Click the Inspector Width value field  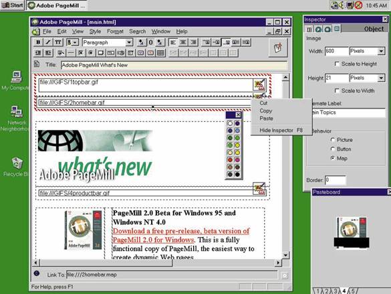pos(337,51)
